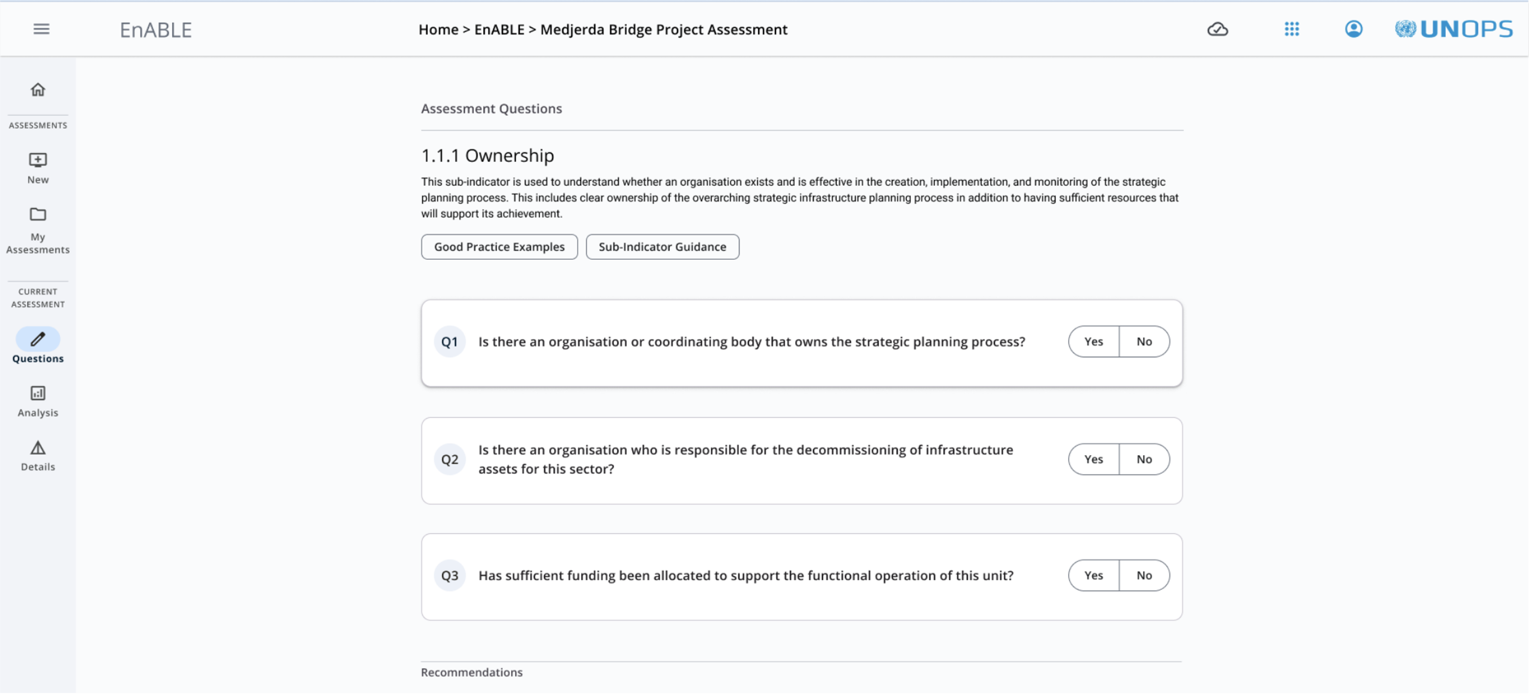The width and height of the screenshot is (1529, 694).
Task: Toggle Yes for Q1 ownership question
Action: pos(1094,341)
